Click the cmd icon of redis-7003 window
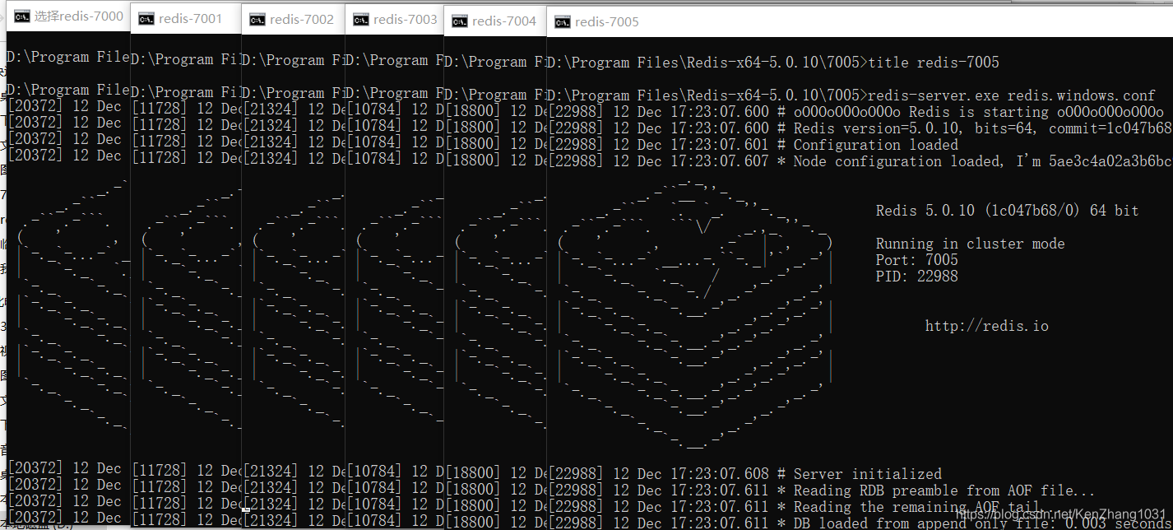 [x=359, y=19]
